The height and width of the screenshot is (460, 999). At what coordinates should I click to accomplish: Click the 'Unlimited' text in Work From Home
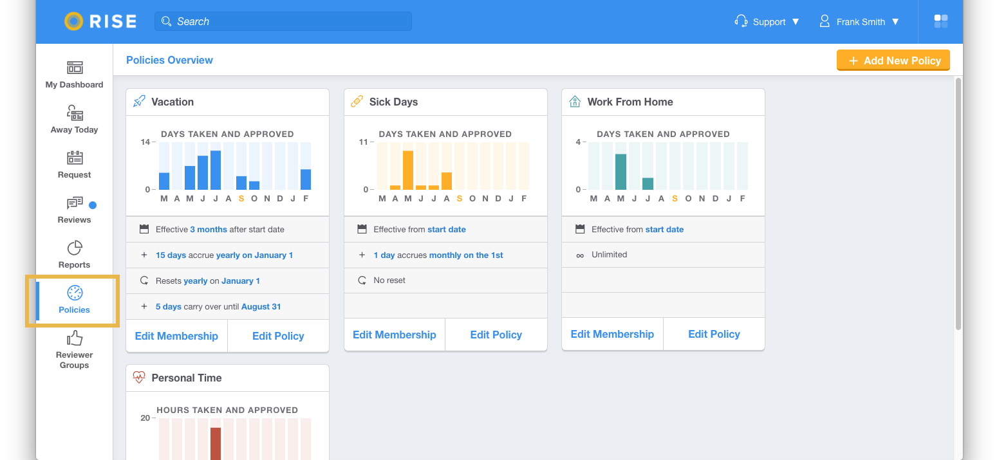coord(609,255)
